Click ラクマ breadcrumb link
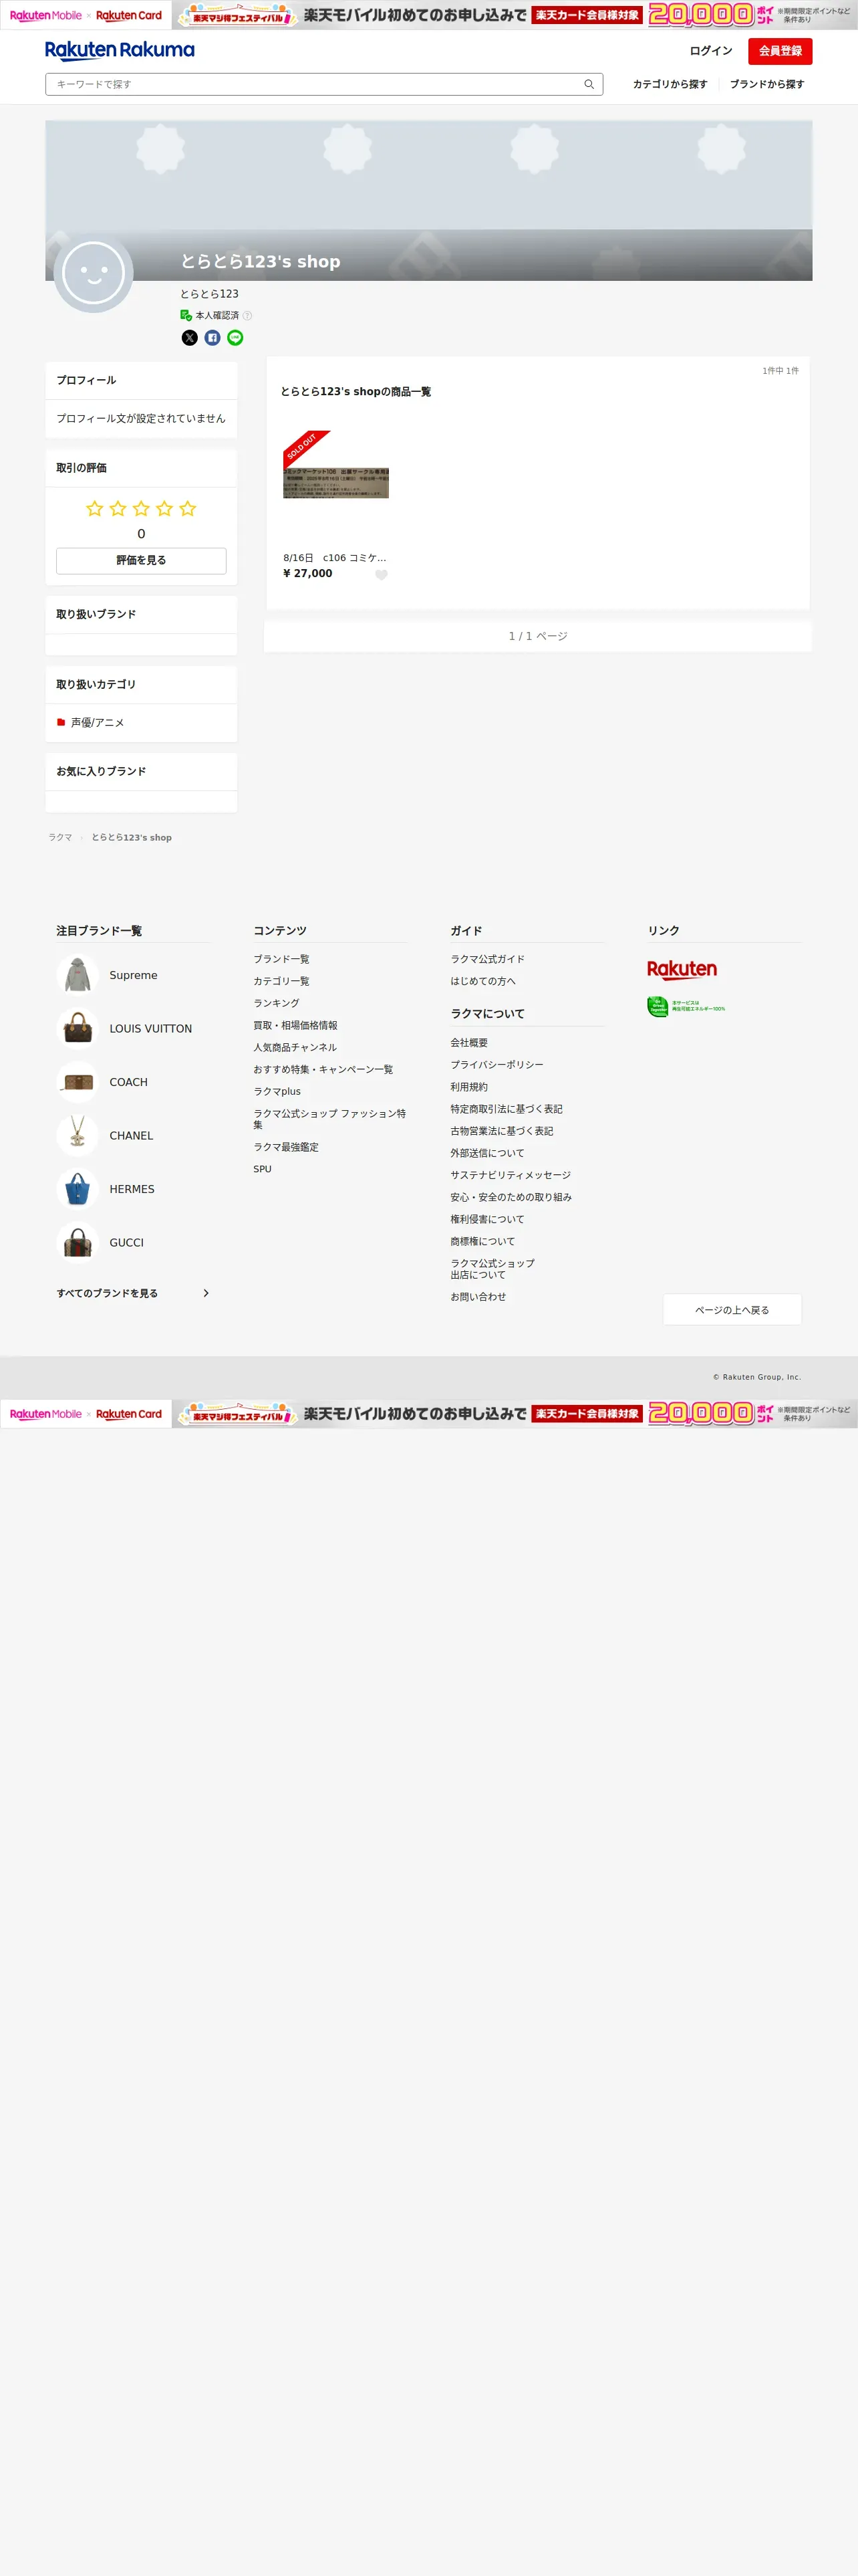858x2576 pixels. 61,838
